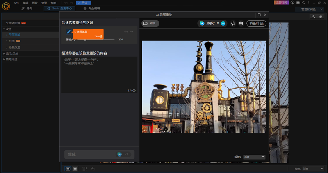
Task: Open the 管理和调色 dropdown
Action: click(312, 9)
